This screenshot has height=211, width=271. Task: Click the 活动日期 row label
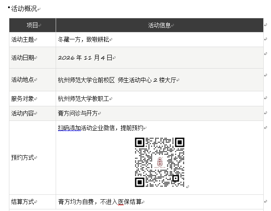point(22,58)
